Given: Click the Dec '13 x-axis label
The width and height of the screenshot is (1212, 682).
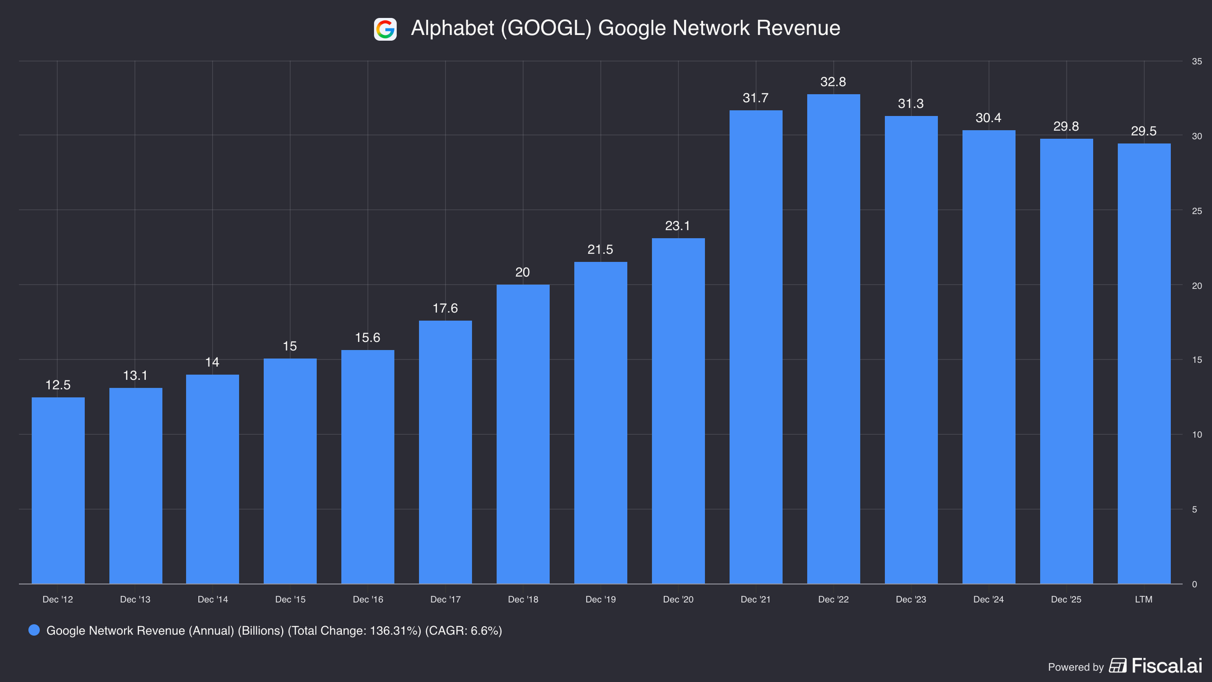Looking at the screenshot, I should click(135, 600).
